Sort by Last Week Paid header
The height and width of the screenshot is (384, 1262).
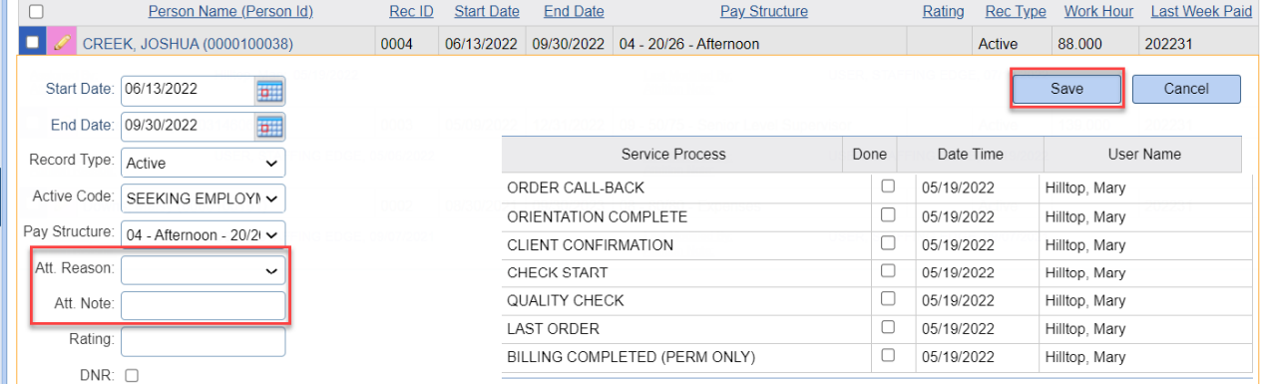pos(1199,12)
